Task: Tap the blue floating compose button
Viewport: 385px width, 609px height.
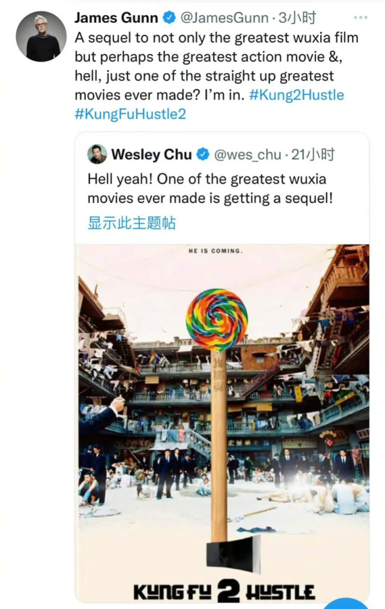Action: [x=351, y=603]
